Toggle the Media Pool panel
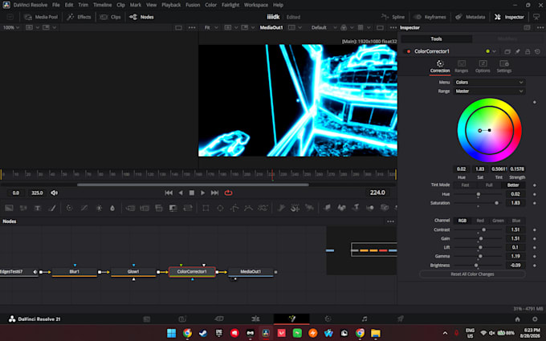This screenshot has height=341, width=546. pos(41,17)
